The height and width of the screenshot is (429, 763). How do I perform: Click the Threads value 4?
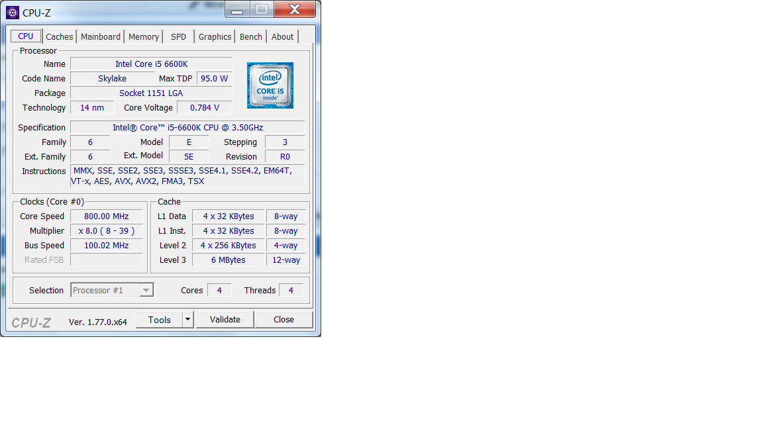pyautogui.click(x=291, y=290)
